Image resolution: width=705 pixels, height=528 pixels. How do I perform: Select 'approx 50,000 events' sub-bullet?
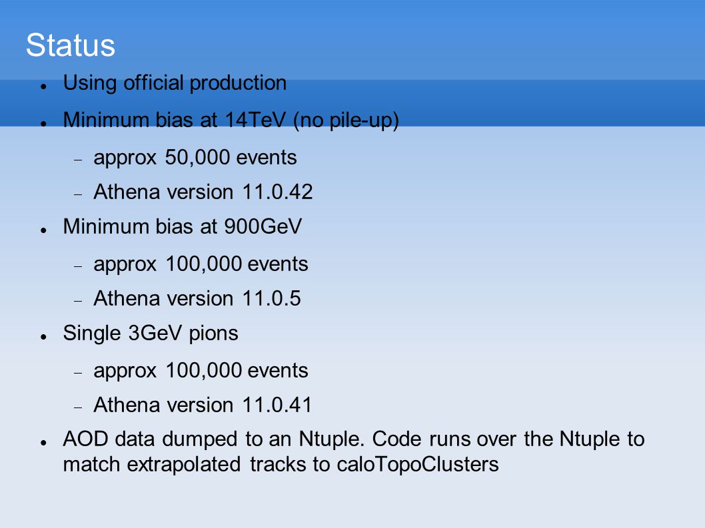(x=195, y=158)
